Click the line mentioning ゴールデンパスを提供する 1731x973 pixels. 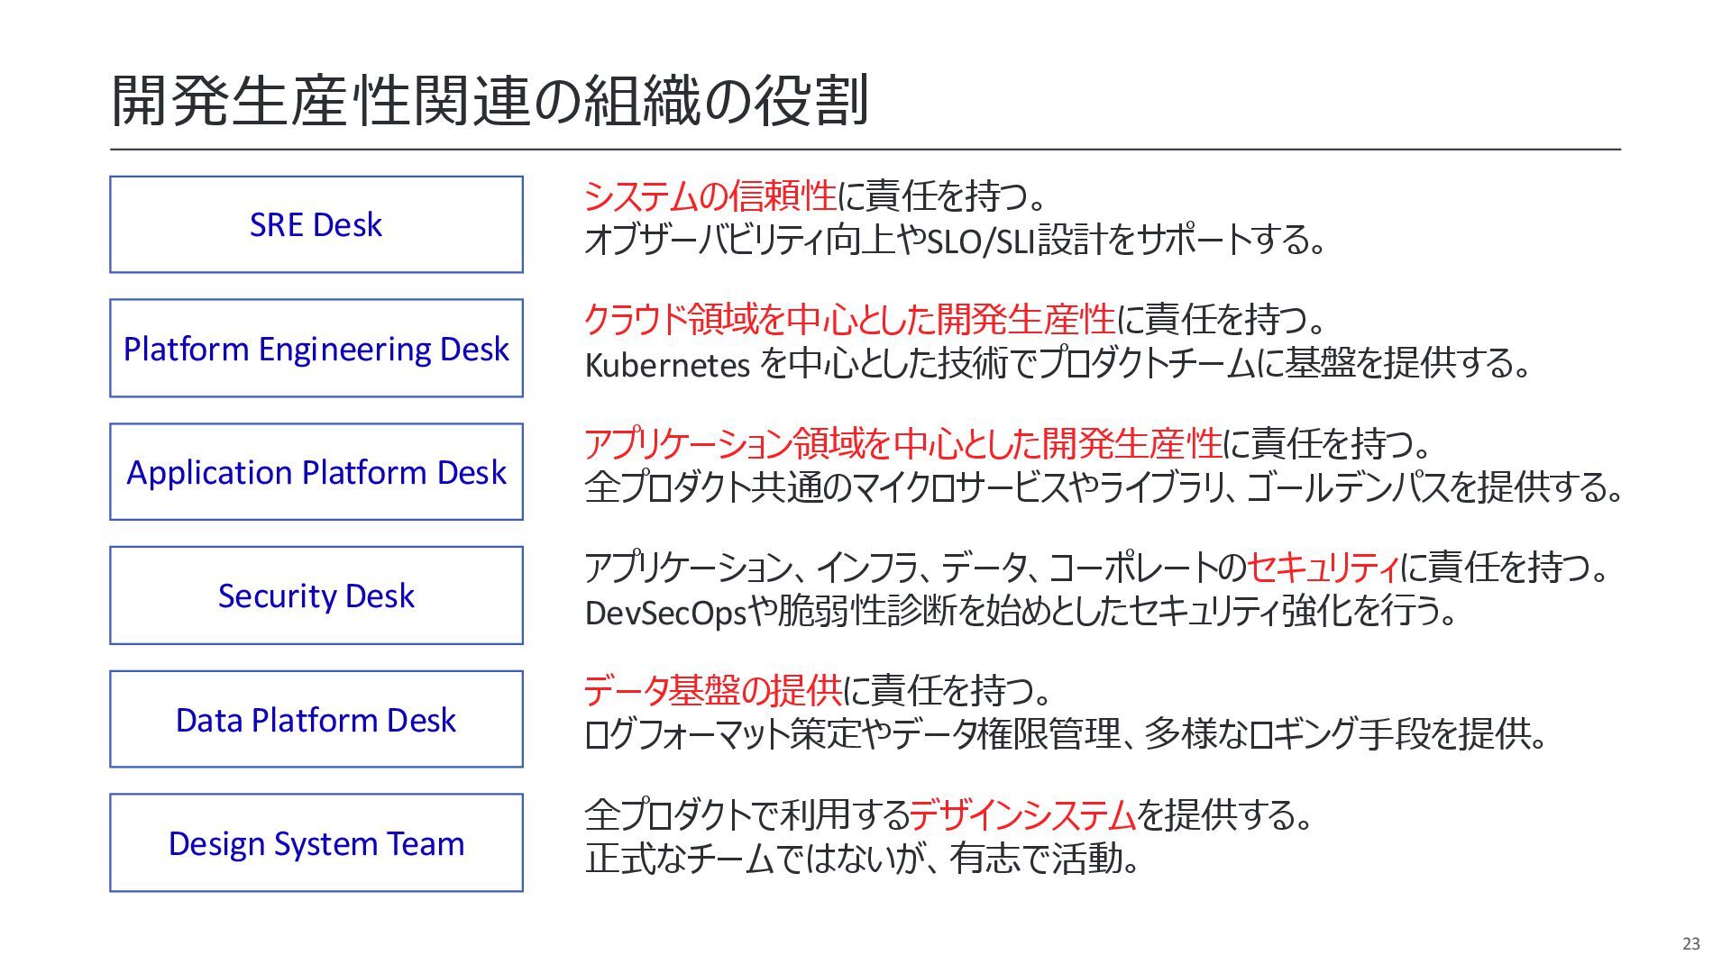pyautogui.click(x=1104, y=487)
